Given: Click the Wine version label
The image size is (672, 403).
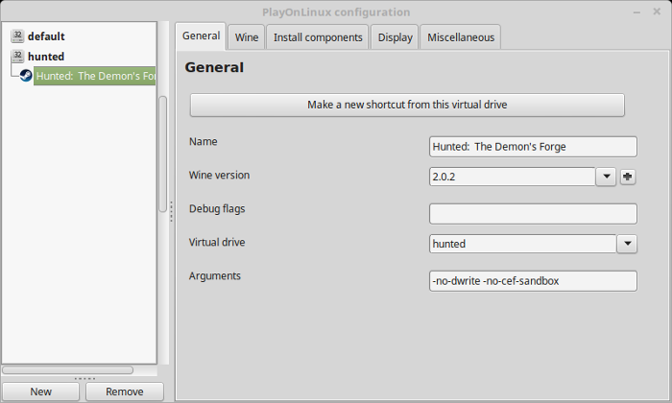Looking at the screenshot, I should pos(219,176).
